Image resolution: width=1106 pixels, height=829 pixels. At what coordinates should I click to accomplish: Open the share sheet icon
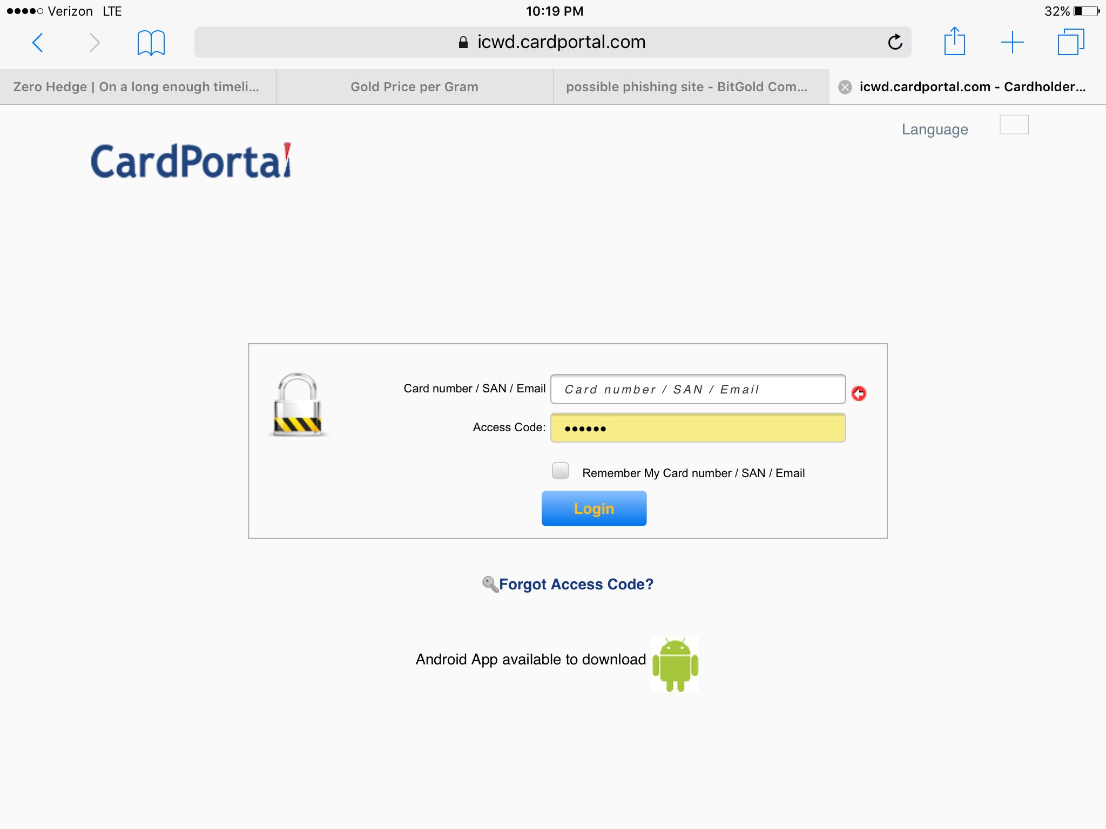[954, 42]
